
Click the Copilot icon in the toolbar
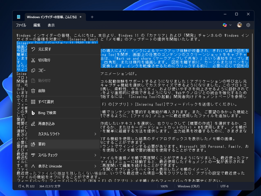[x=225, y=25]
